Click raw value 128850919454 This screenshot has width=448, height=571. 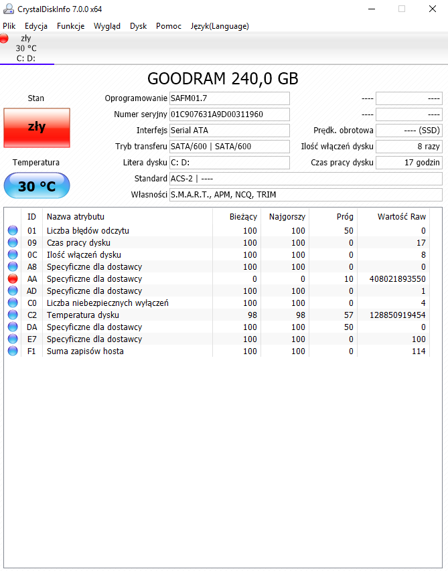[x=397, y=315]
